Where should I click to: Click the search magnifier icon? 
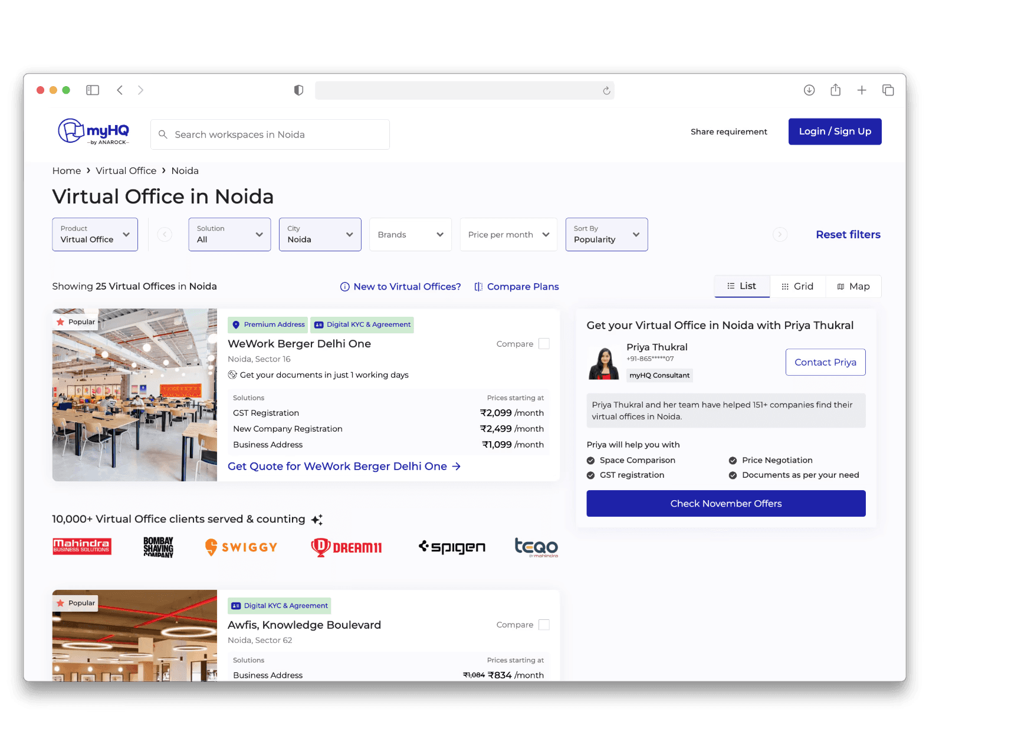(x=163, y=134)
